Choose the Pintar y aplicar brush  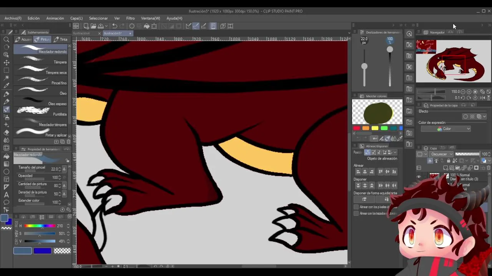coord(41,133)
